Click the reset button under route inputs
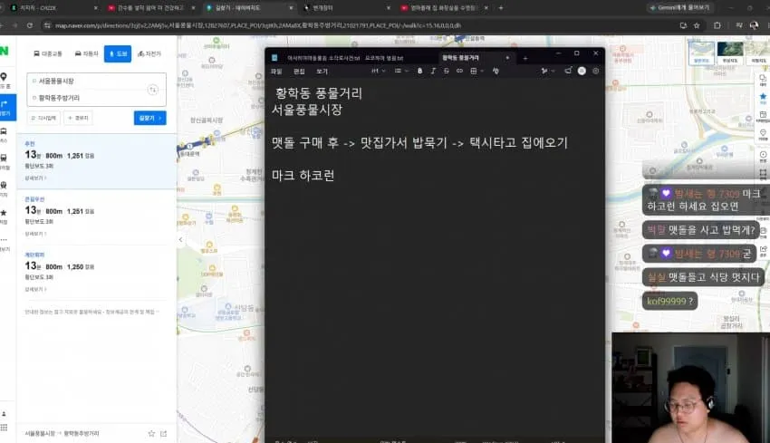Screen dimensions: 770x443 coord(43,118)
